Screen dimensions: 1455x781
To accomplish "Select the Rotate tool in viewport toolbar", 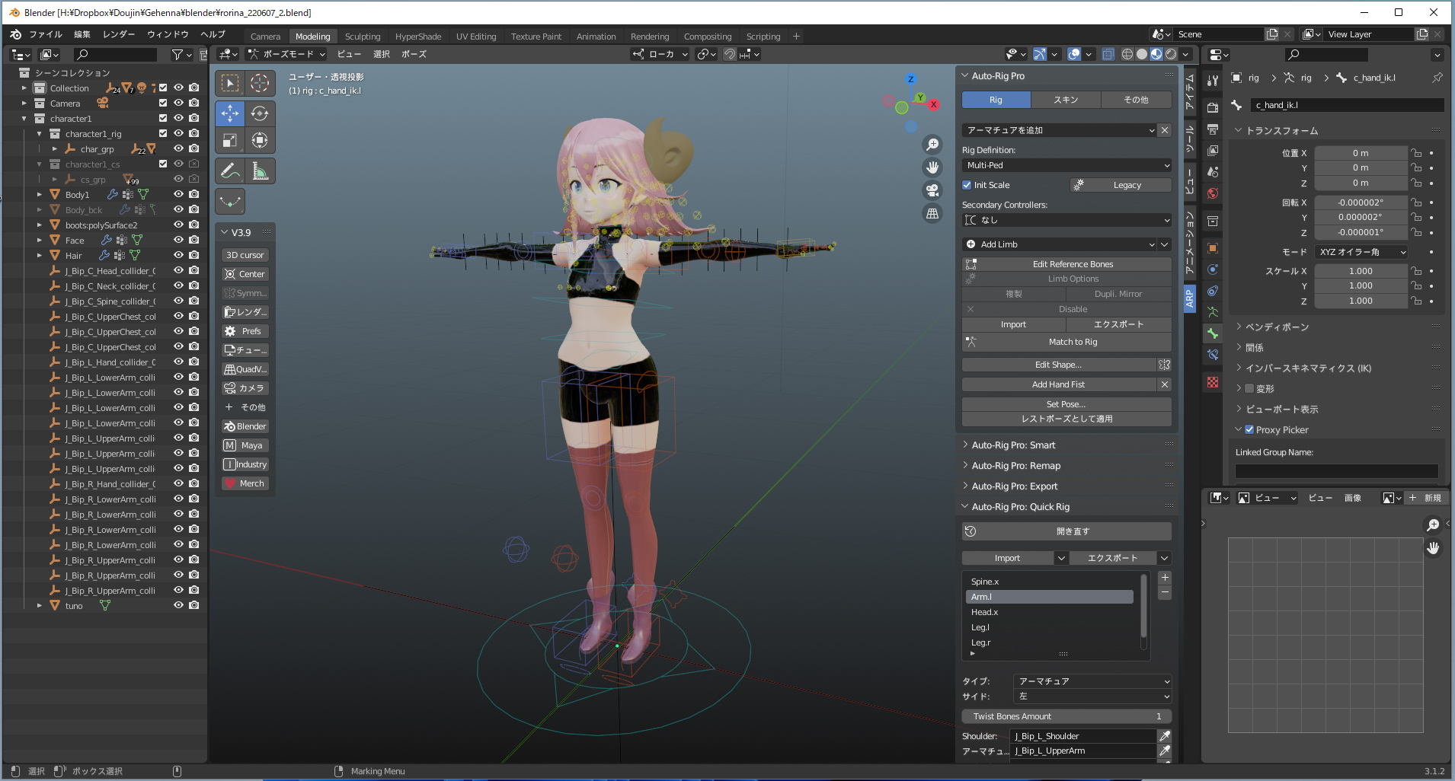I will coord(260,113).
